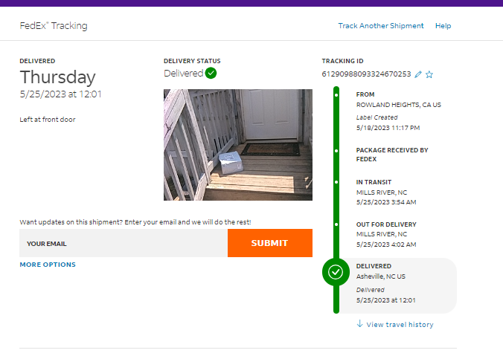The width and height of the screenshot is (503, 356).
Task: Click the FedEx Tracking logo text
Action: click(x=54, y=26)
